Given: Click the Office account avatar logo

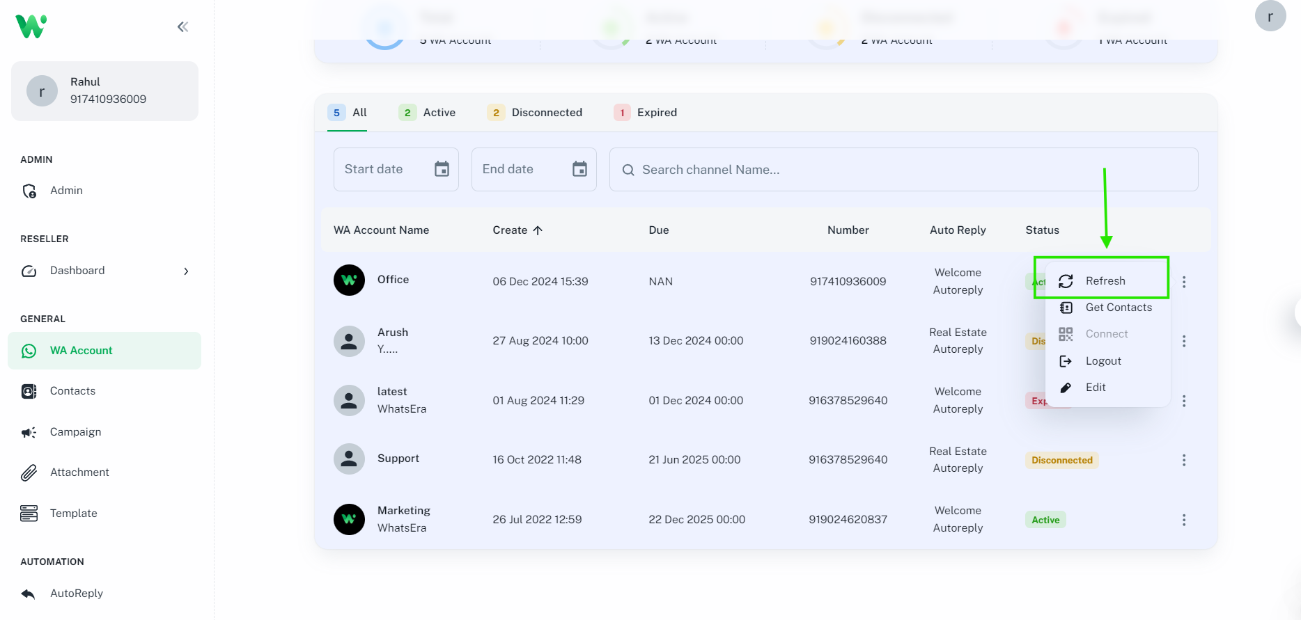Looking at the screenshot, I should 349,280.
